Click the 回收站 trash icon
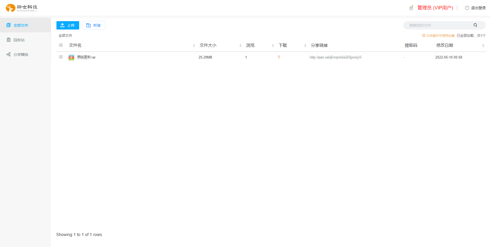491x247 pixels. pos(9,40)
